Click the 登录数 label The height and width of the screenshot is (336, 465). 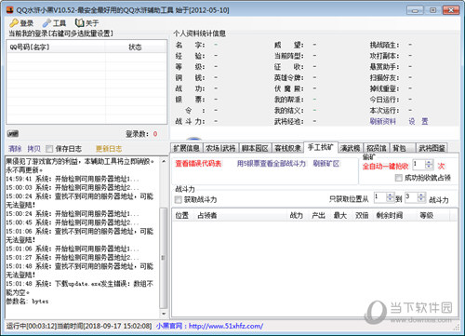(x=137, y=134)
